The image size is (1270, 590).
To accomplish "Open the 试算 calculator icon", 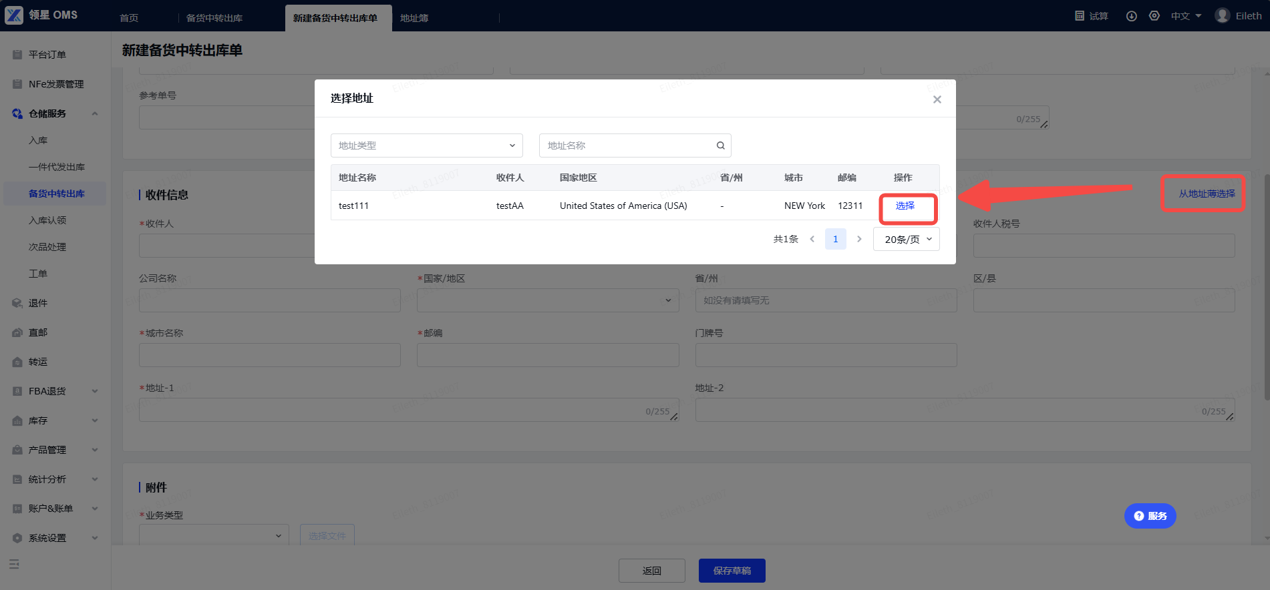I will pyautogui.click(x=1080, y=15).
